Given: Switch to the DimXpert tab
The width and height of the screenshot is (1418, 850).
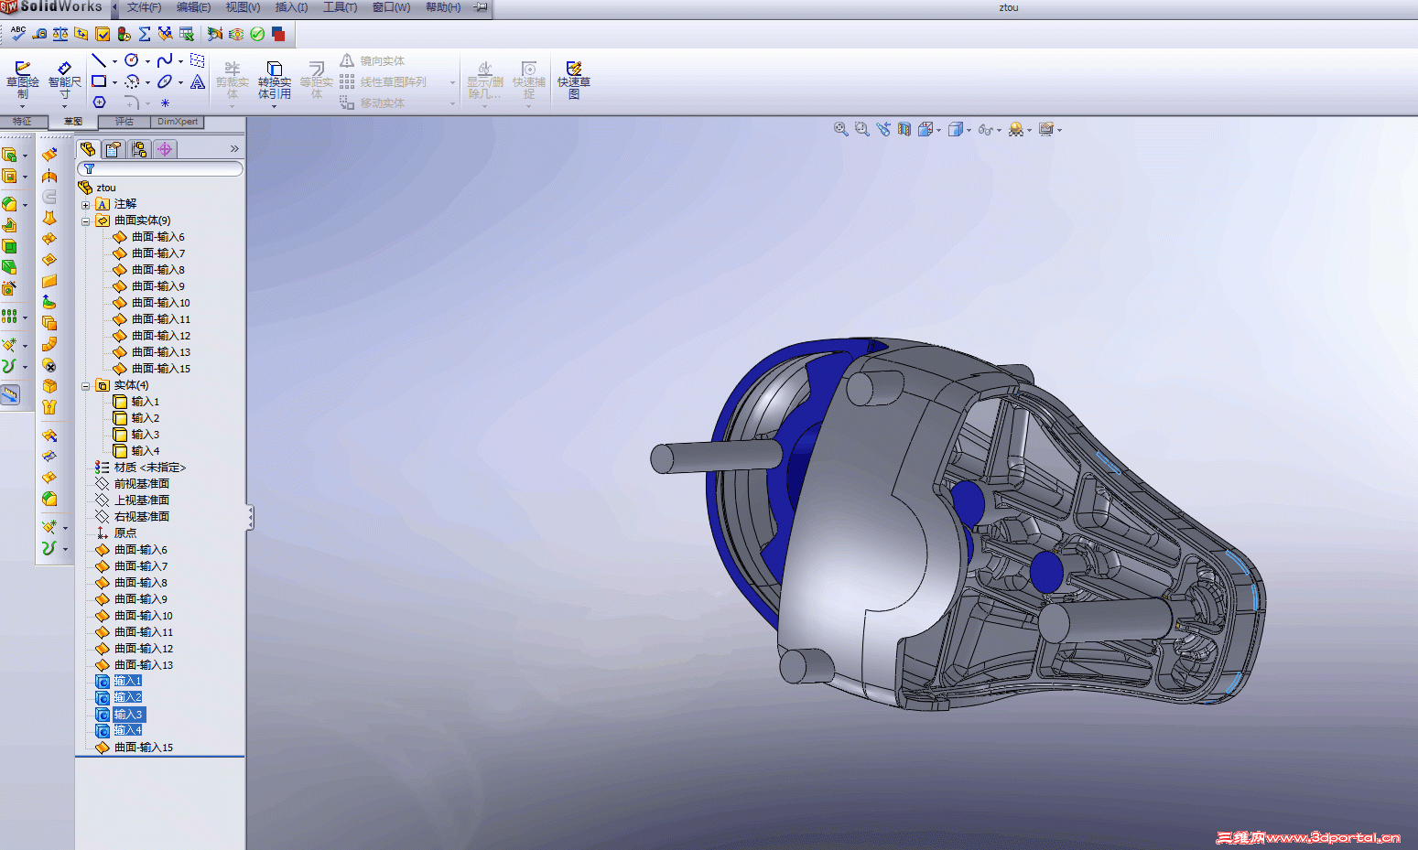Looking at the screenshot, I should 178,122.
